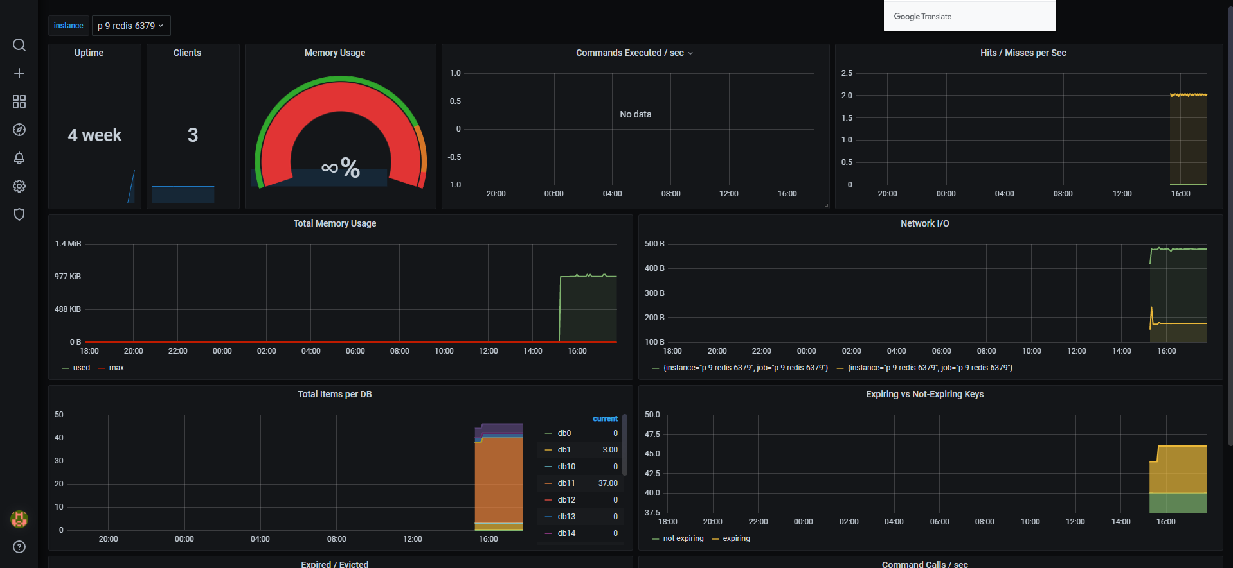Open the Clients panel title menu
This screenshot has height=568, width=1233.
(187, 53)
